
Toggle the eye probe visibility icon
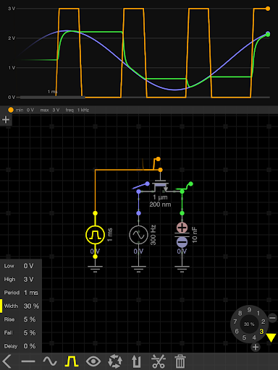pos(93,361)
